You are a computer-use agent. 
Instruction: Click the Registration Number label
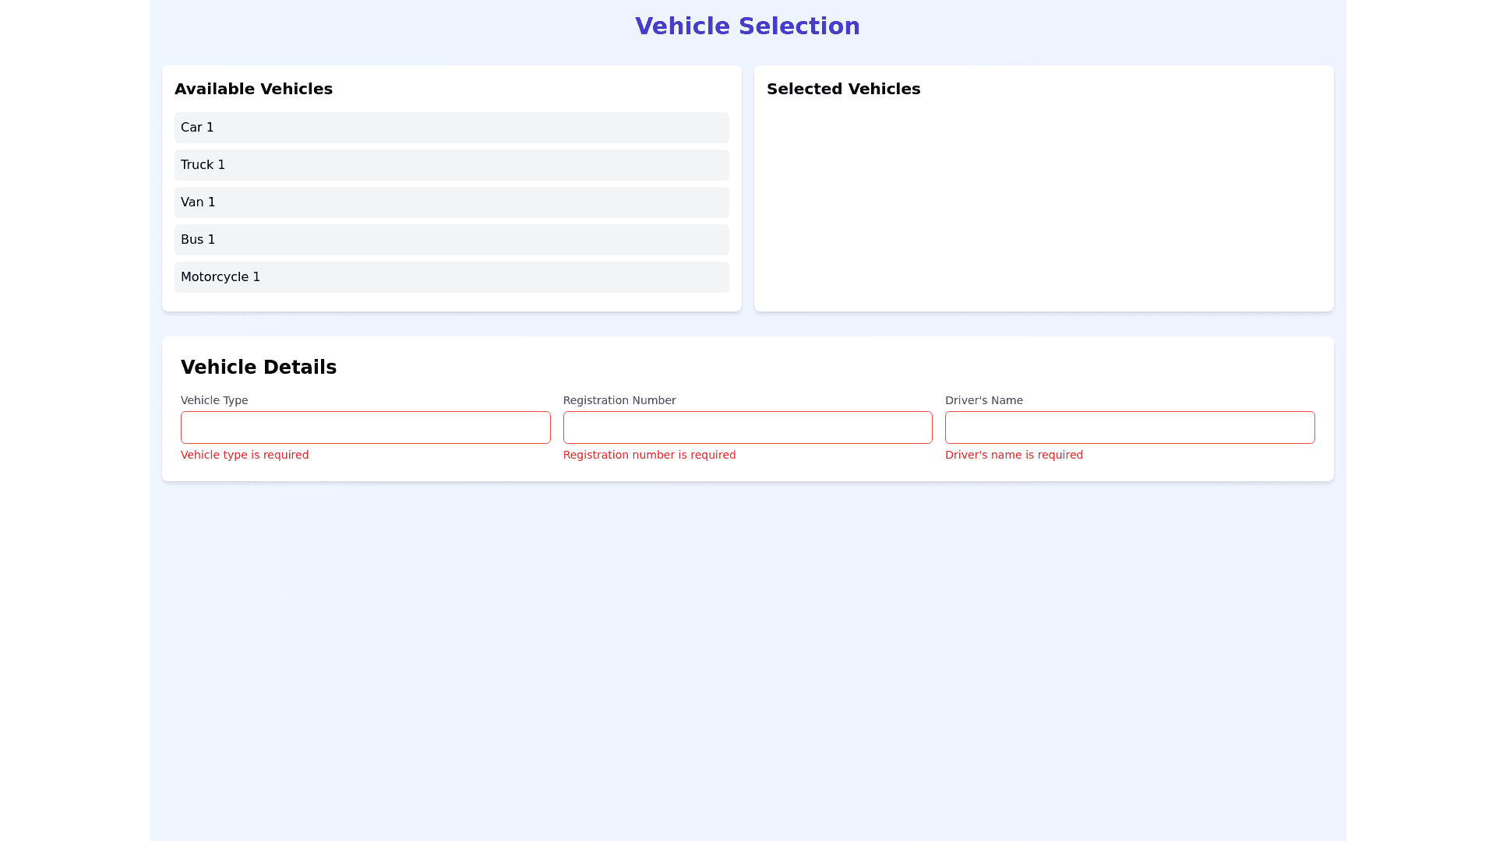click(619, 400)
